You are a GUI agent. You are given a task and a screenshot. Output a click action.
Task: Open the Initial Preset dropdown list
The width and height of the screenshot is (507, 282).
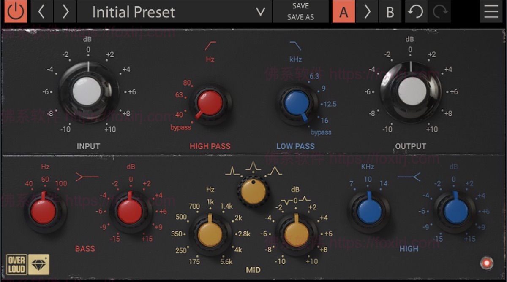coord(261,12)
